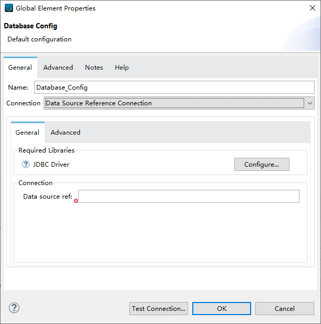Click the JDBC Driver help question icon
321x324 pixels.
pyautogui.click(x=26, y=165)
